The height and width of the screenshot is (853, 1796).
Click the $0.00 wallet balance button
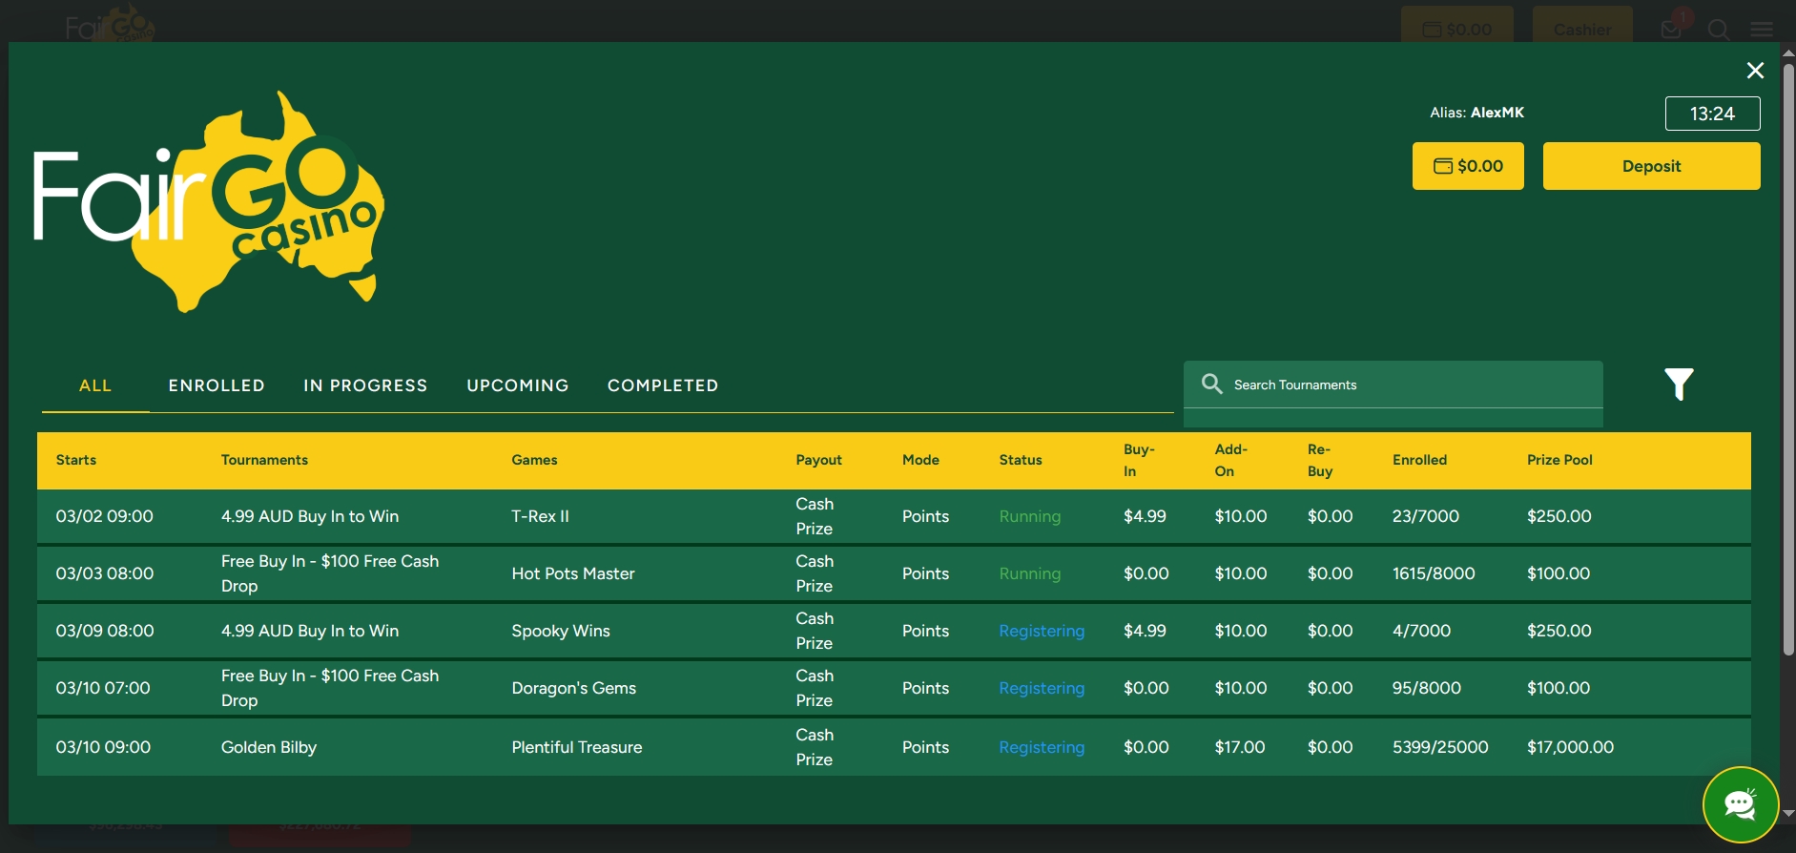pos(1468,166)
